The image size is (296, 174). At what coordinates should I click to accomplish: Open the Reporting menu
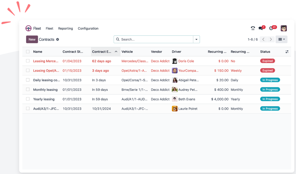point(65,28)
